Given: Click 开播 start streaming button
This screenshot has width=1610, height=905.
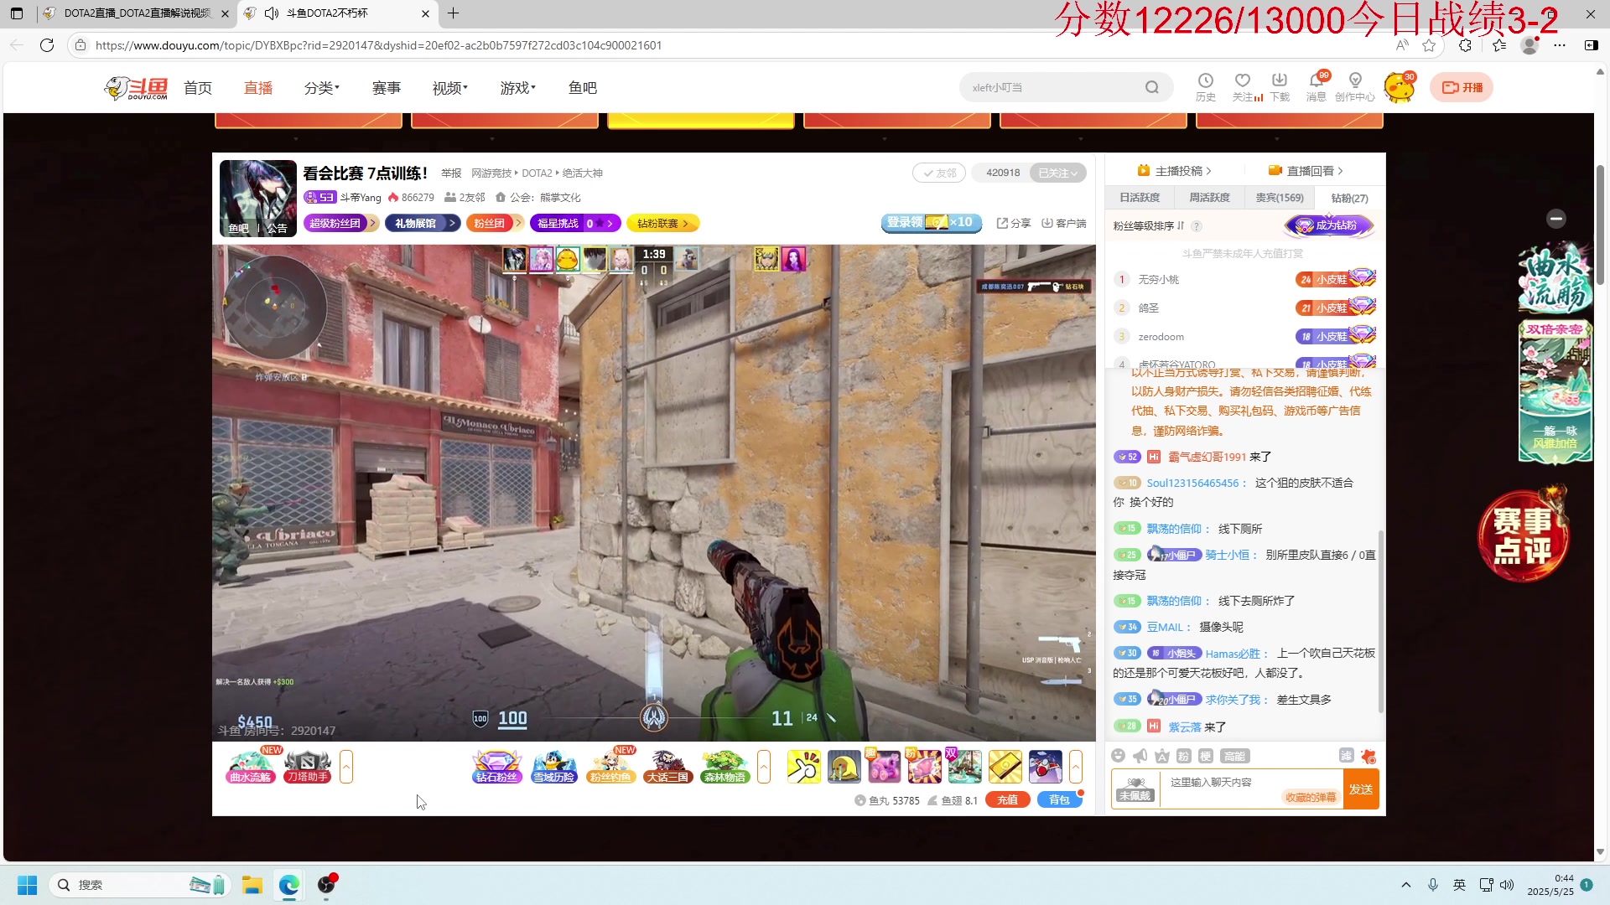Looking at the screenshot, I should pyautogui.click(x=1462, y=87).
